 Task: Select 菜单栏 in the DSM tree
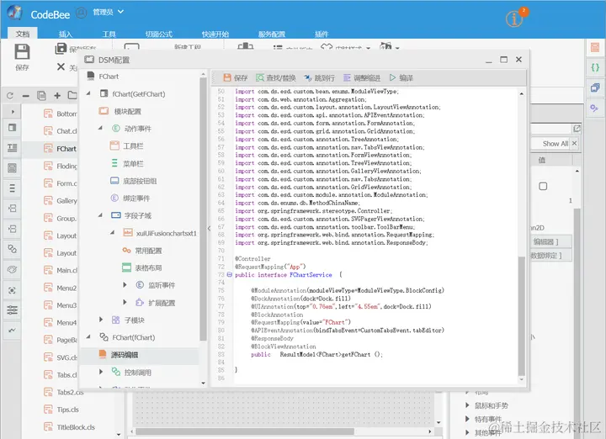point(133,164)
